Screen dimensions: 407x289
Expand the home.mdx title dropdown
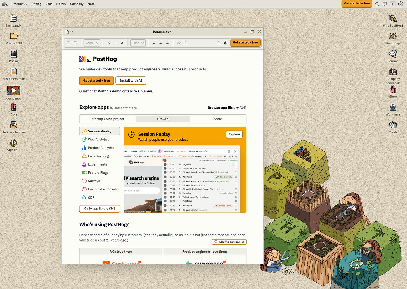tap(163, 32)
